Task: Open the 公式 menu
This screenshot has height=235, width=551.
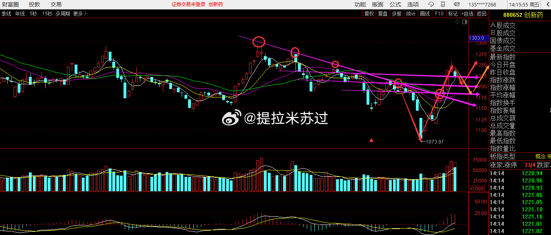Action: click(395, 4)
